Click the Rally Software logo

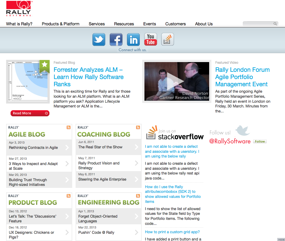(19, 9)
